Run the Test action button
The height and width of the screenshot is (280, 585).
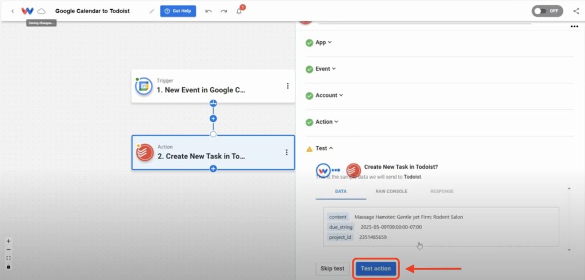pos(376,269)
